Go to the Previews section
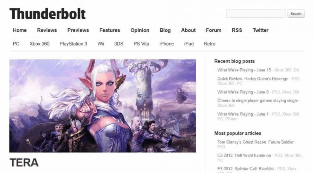This screenshot has width=314, height=173. click(78, 30)
